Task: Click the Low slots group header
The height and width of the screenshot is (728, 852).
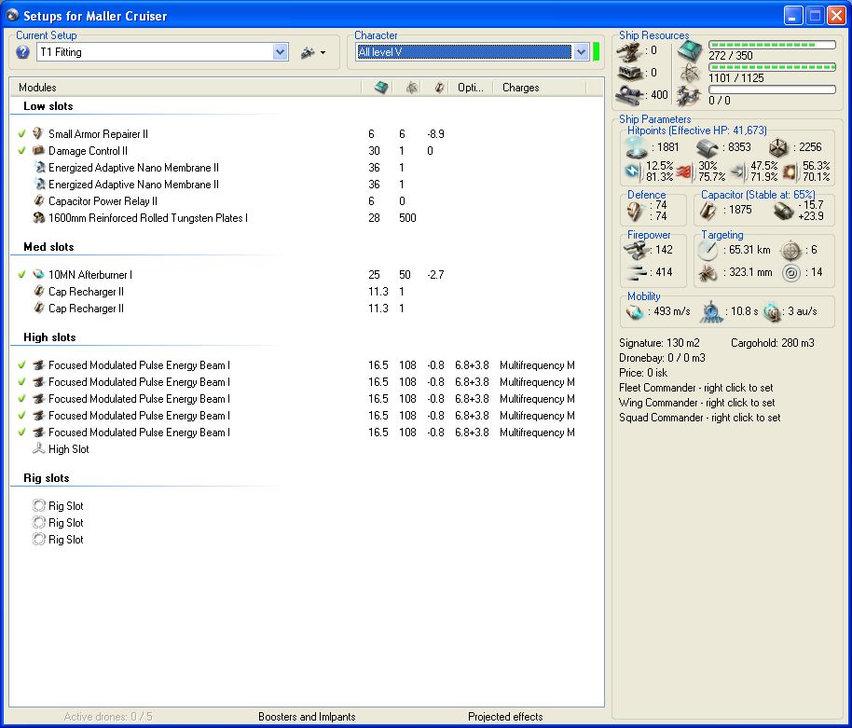Action: [48, 106]
